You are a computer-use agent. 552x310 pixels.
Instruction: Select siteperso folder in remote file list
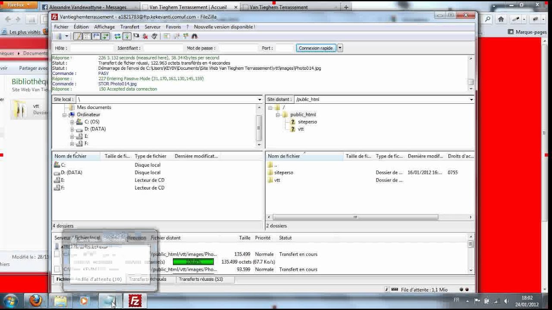pyautogui.click(x=283, y=173)
